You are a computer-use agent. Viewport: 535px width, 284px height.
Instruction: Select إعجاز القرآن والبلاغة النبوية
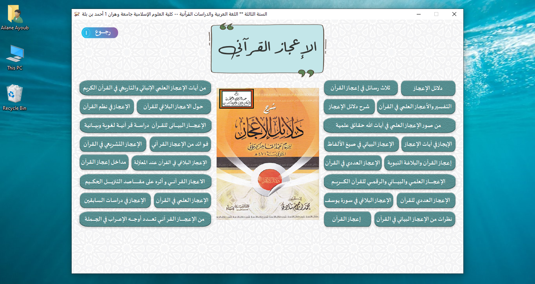tap(420, 163)
